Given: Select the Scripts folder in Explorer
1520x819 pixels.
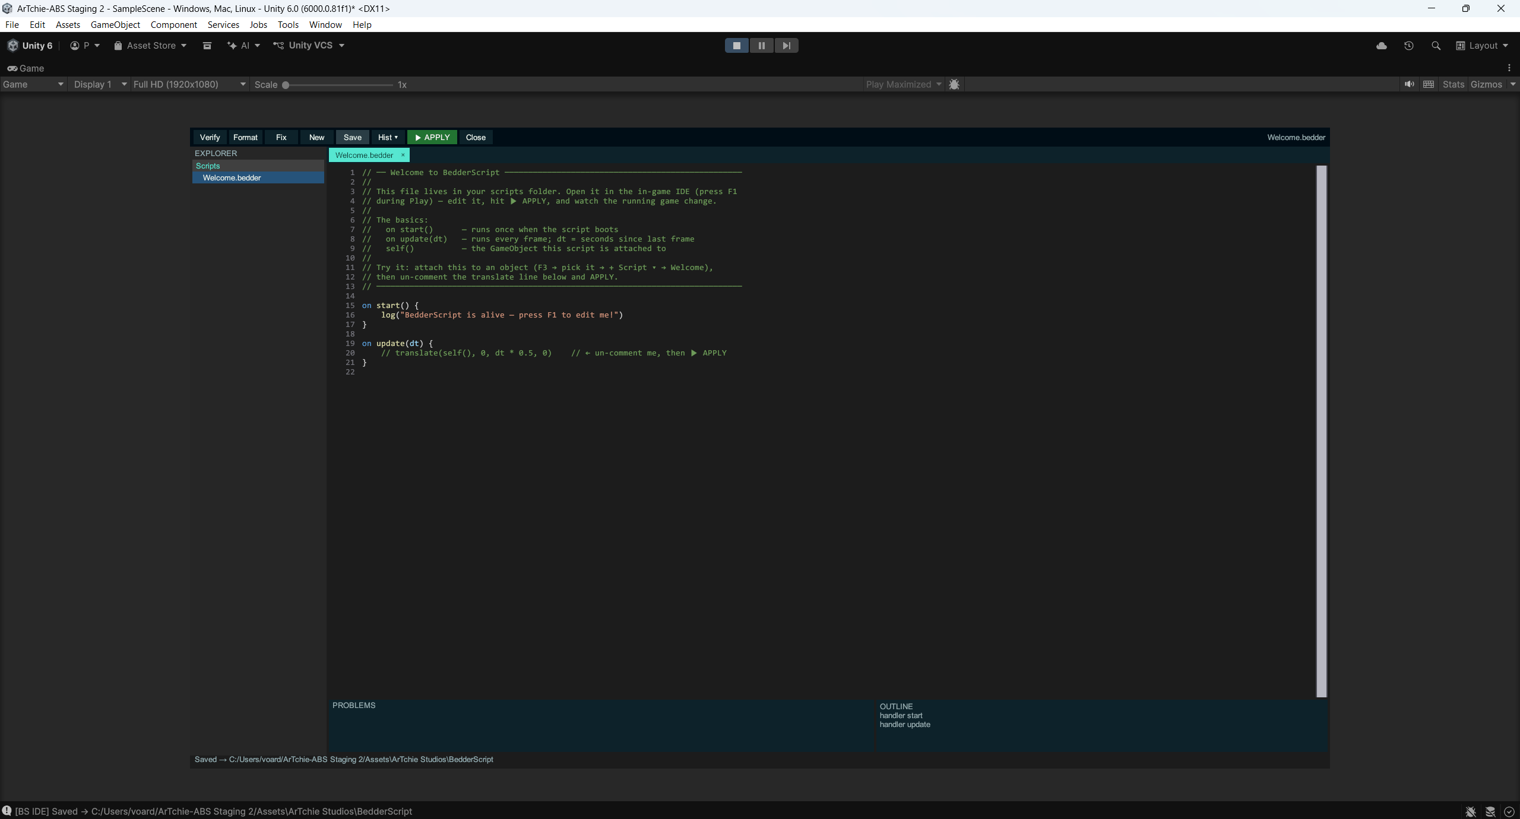Looking at the screenshot, I should (x=258, y=166).
